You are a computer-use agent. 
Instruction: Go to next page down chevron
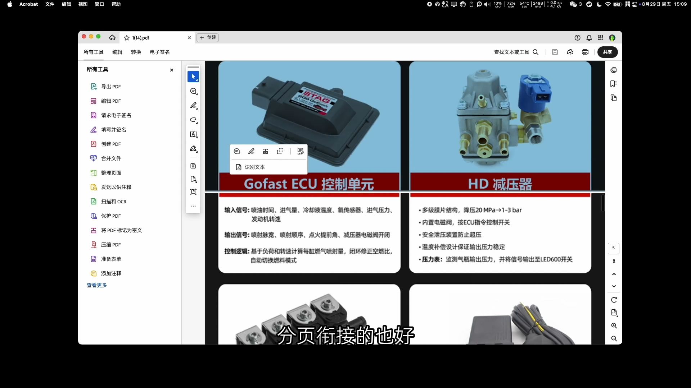614,286
